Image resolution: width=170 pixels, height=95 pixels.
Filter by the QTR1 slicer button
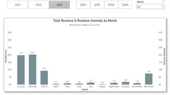coord(83,5)
